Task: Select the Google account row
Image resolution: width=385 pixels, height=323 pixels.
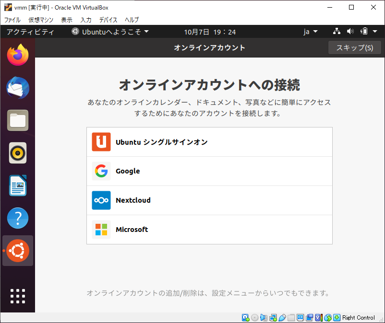Action: (x=209, y=171)
